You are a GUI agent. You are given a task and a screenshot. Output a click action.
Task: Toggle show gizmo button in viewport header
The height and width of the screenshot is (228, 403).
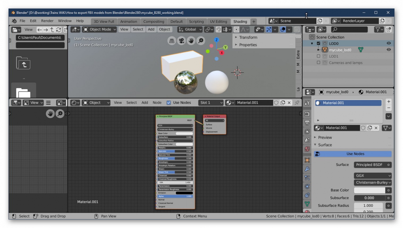[x=268, y=29]
